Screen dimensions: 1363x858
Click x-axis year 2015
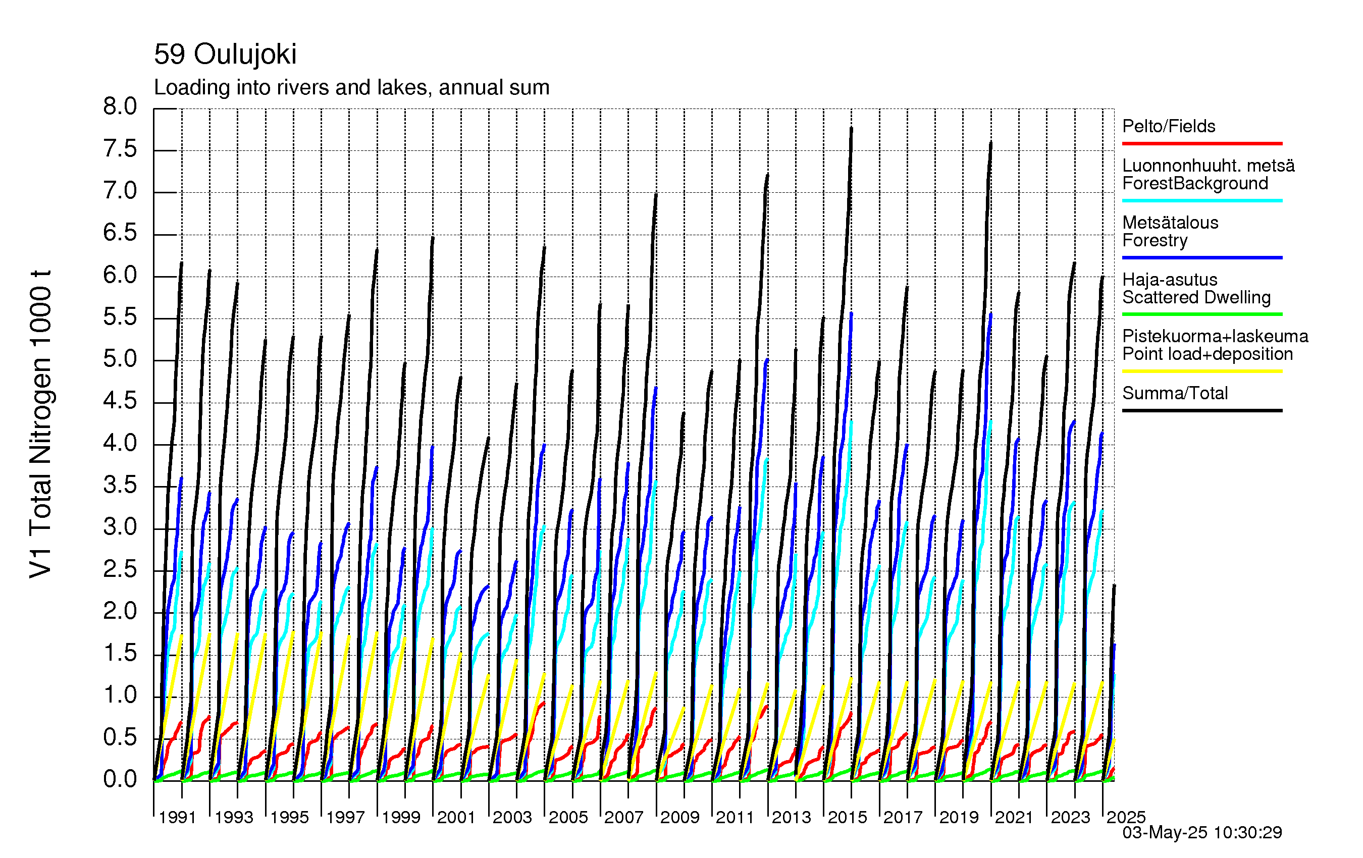(848, 818)
